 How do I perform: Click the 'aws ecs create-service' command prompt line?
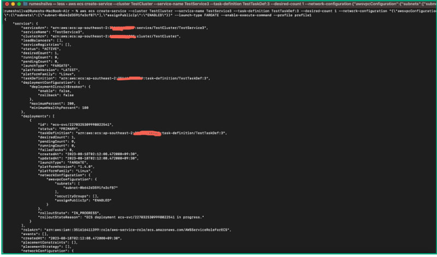point(220,11)
